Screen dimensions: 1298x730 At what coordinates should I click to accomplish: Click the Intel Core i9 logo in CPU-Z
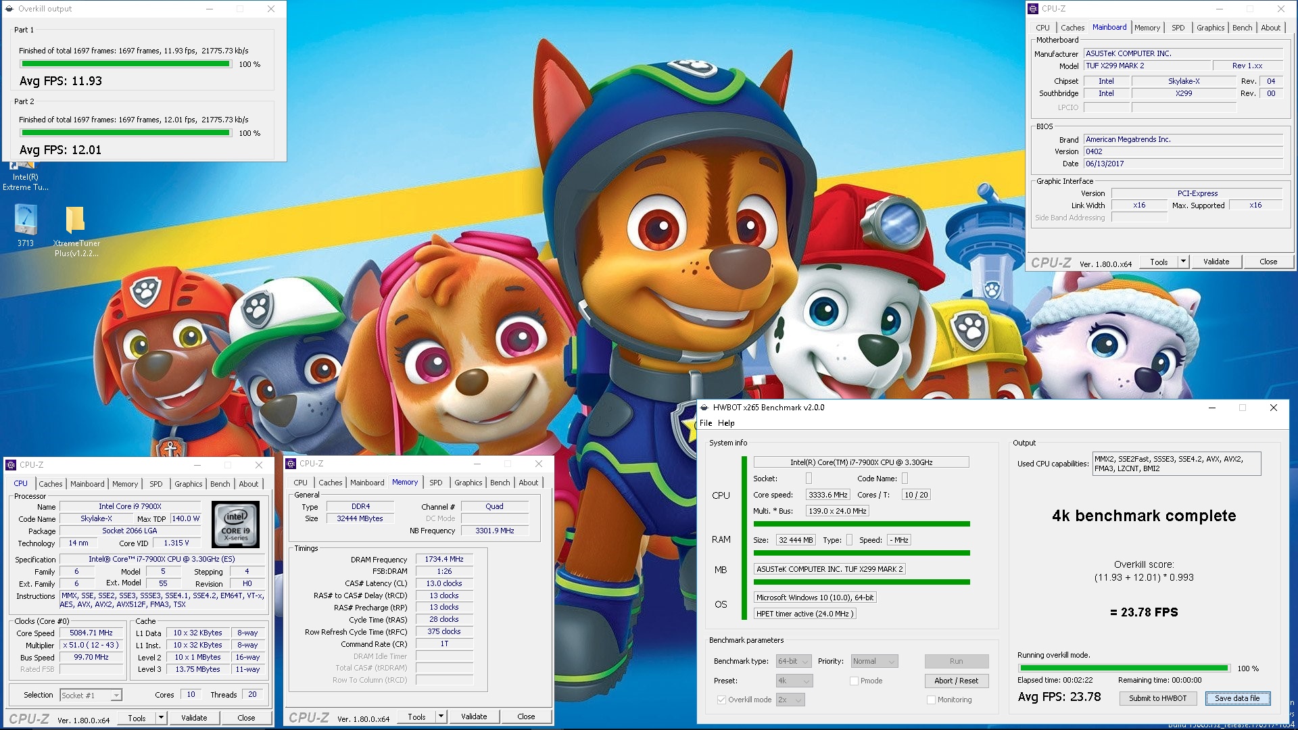(x=235, y=524)
